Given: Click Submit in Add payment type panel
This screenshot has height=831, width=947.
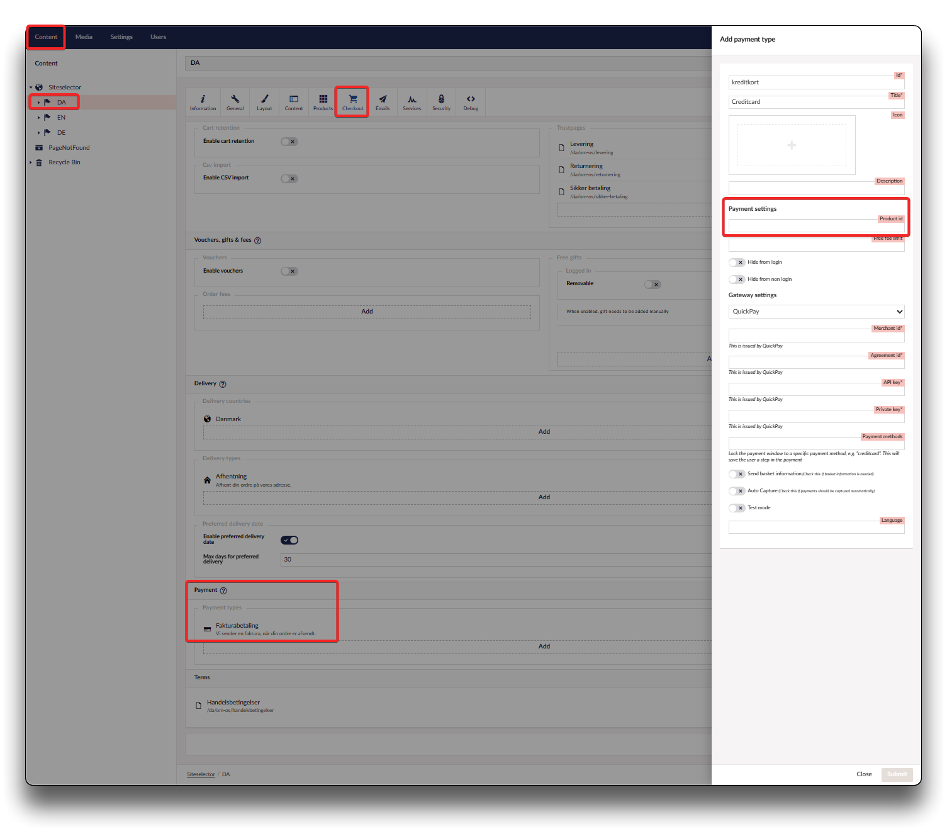Looking at the screenshot, I should (897, 775).
